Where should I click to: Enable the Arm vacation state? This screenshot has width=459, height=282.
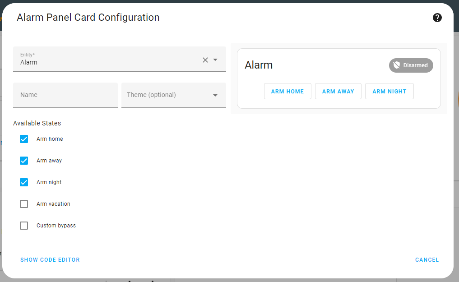(24, 204)
